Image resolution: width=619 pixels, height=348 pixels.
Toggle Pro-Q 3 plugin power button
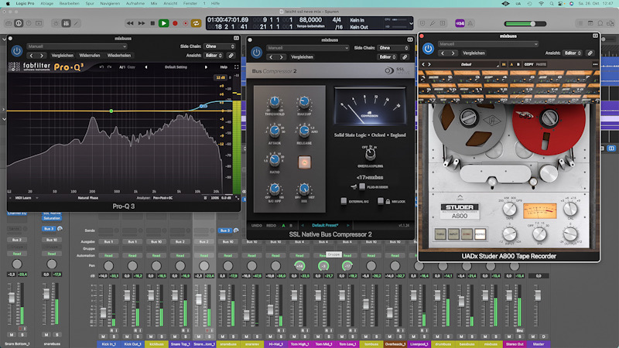[16, 51]
